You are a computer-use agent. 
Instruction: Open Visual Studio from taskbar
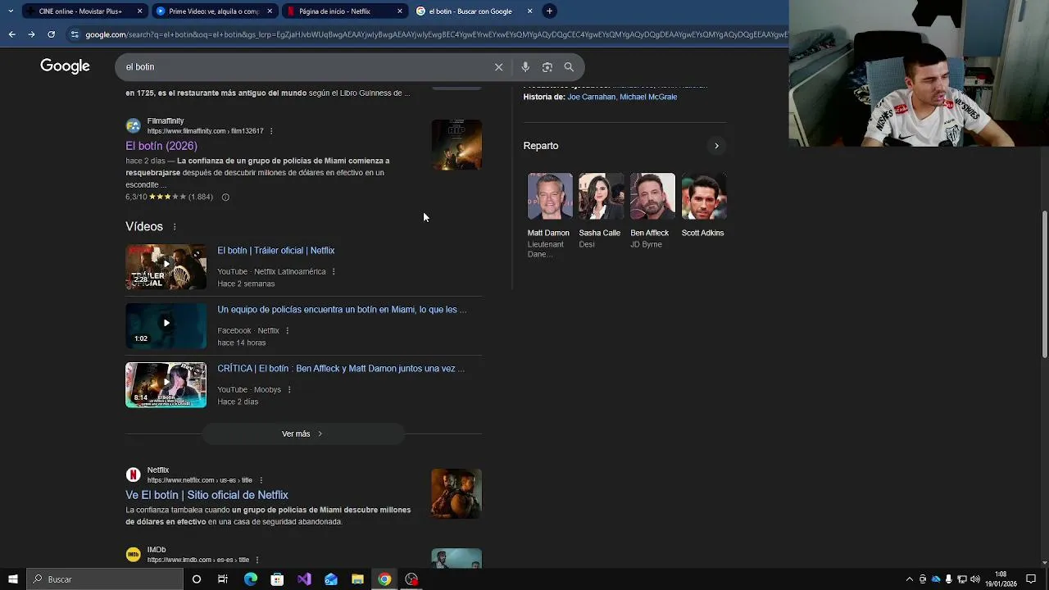coord(304,579)
